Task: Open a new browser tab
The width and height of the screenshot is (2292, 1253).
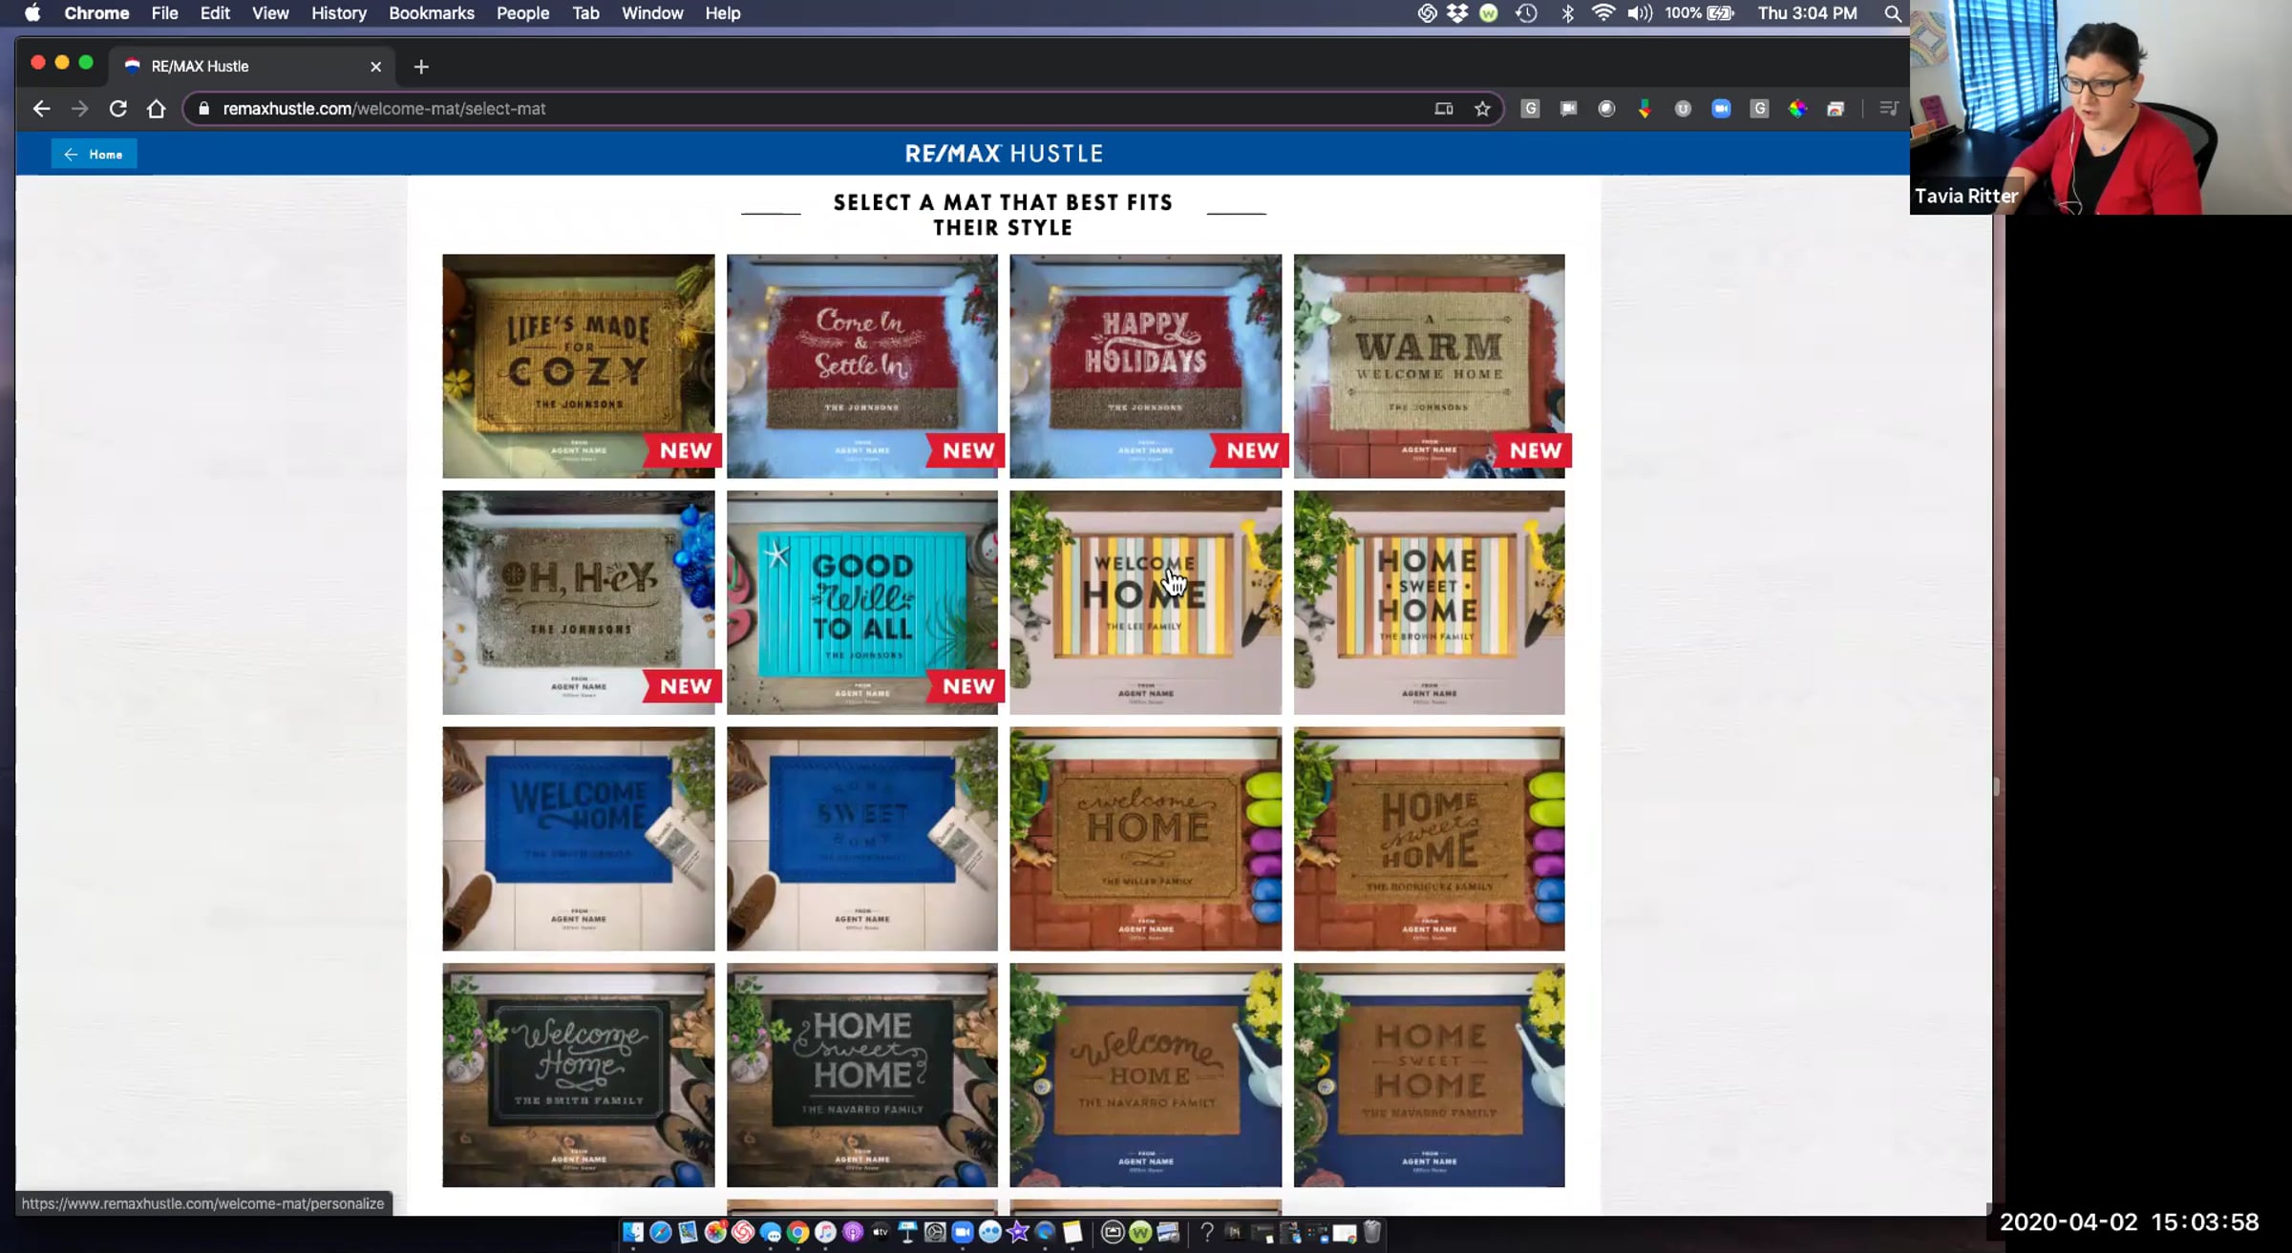Action: (x=421, y=67)
